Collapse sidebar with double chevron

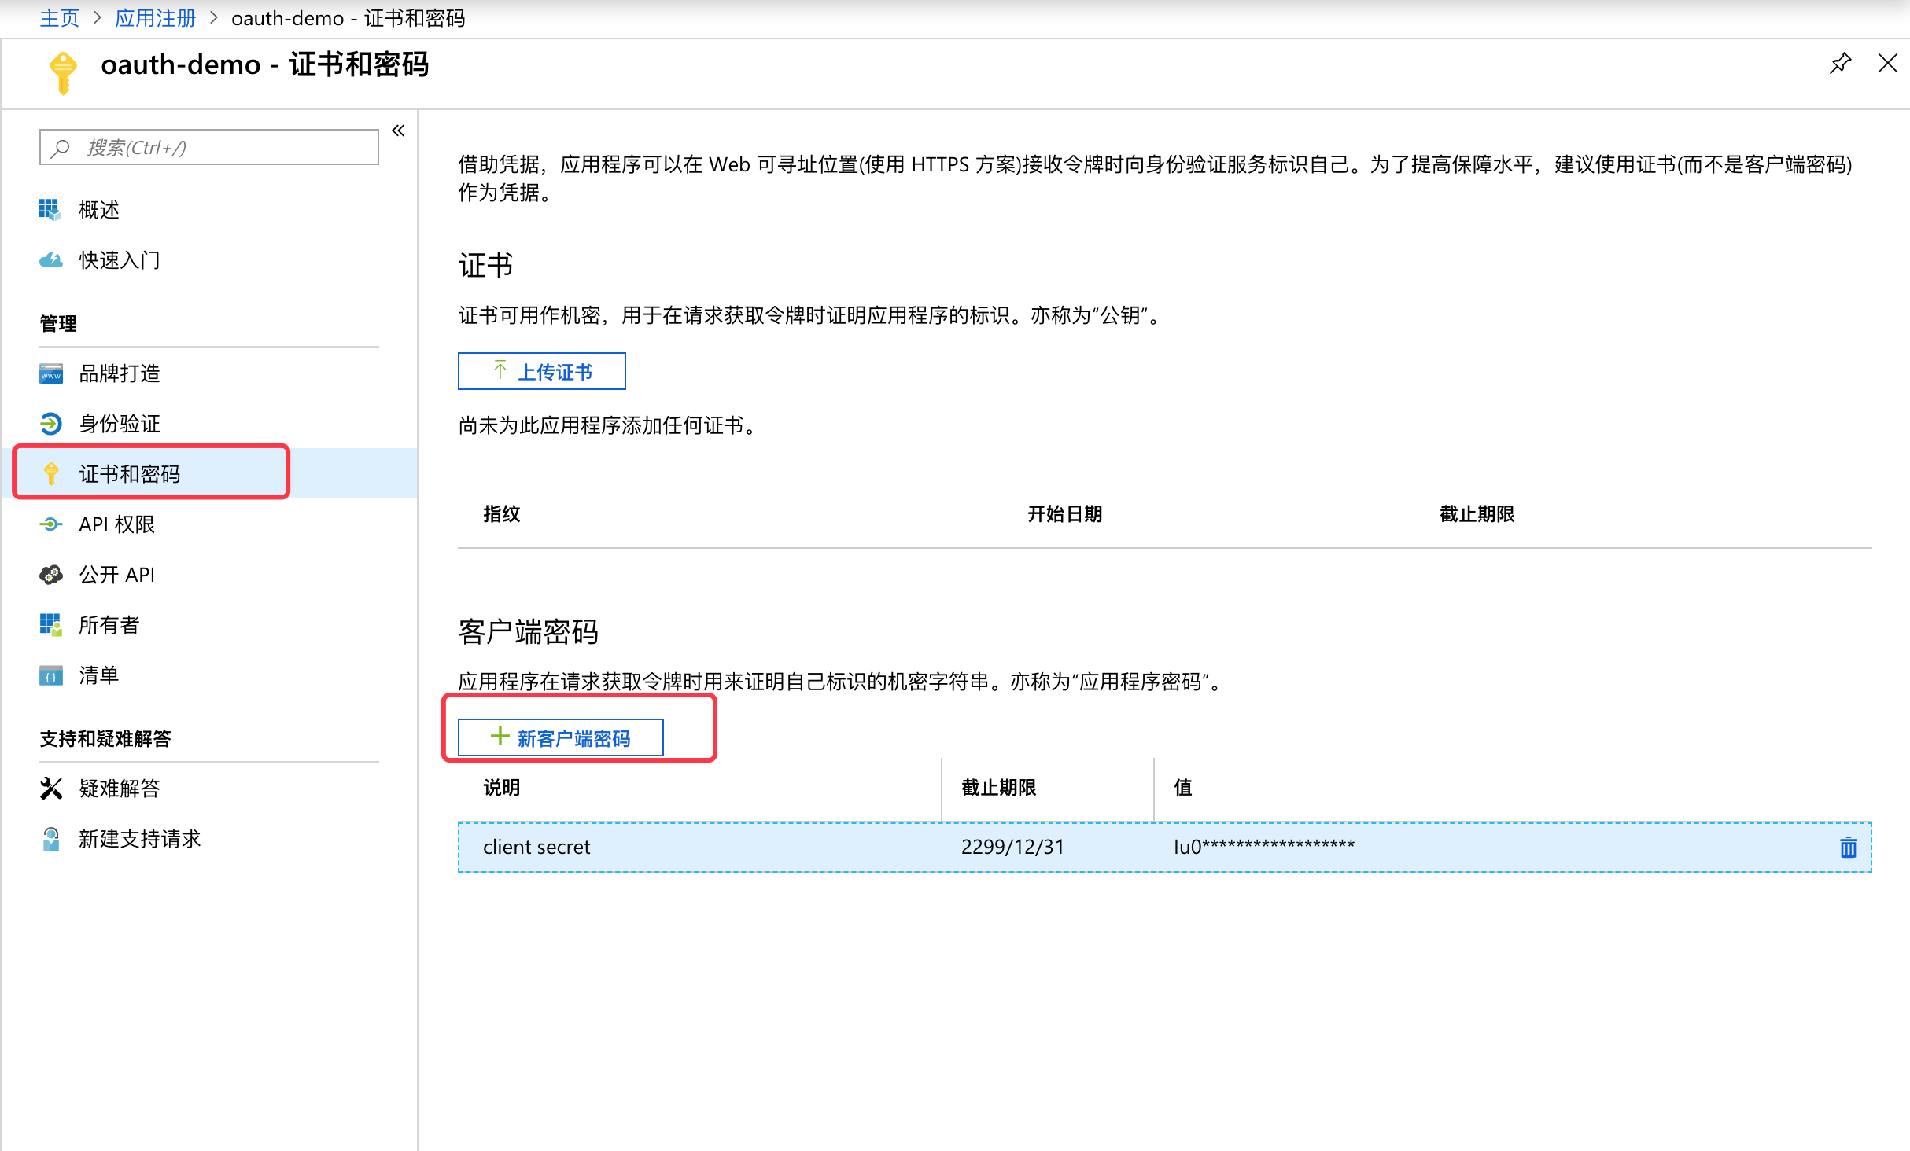coord(398,131)
